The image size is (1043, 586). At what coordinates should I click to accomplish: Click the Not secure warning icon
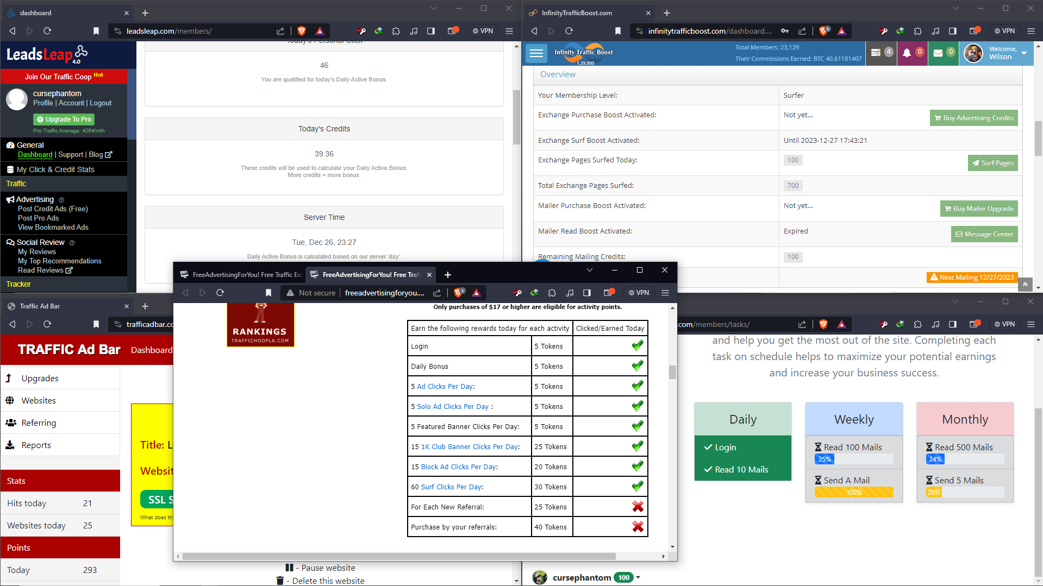tap(290, 293)
